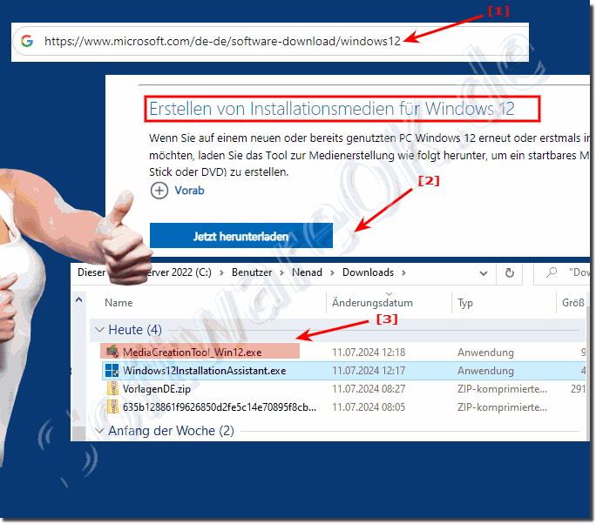
Task: Open the address bar history dropdown
Action: click(484, 273)
